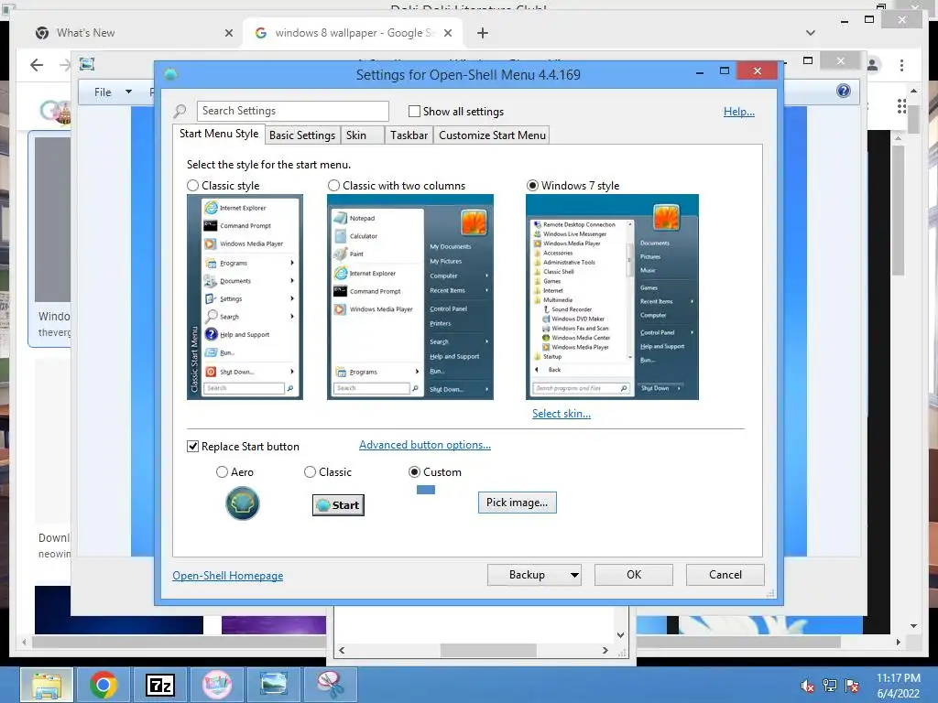Select Classic with two columns style
This screenshot has width=938, height=703.
(x=333, y=186)
